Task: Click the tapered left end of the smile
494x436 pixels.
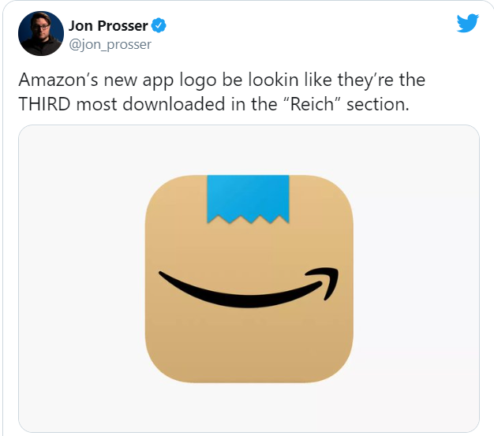Action: [x=167, y=277]
